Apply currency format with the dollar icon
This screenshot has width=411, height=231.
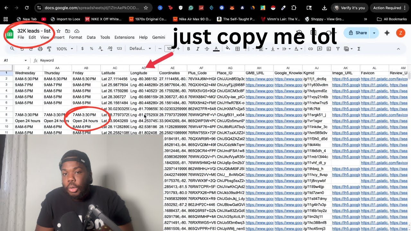(x=83, y=49)
